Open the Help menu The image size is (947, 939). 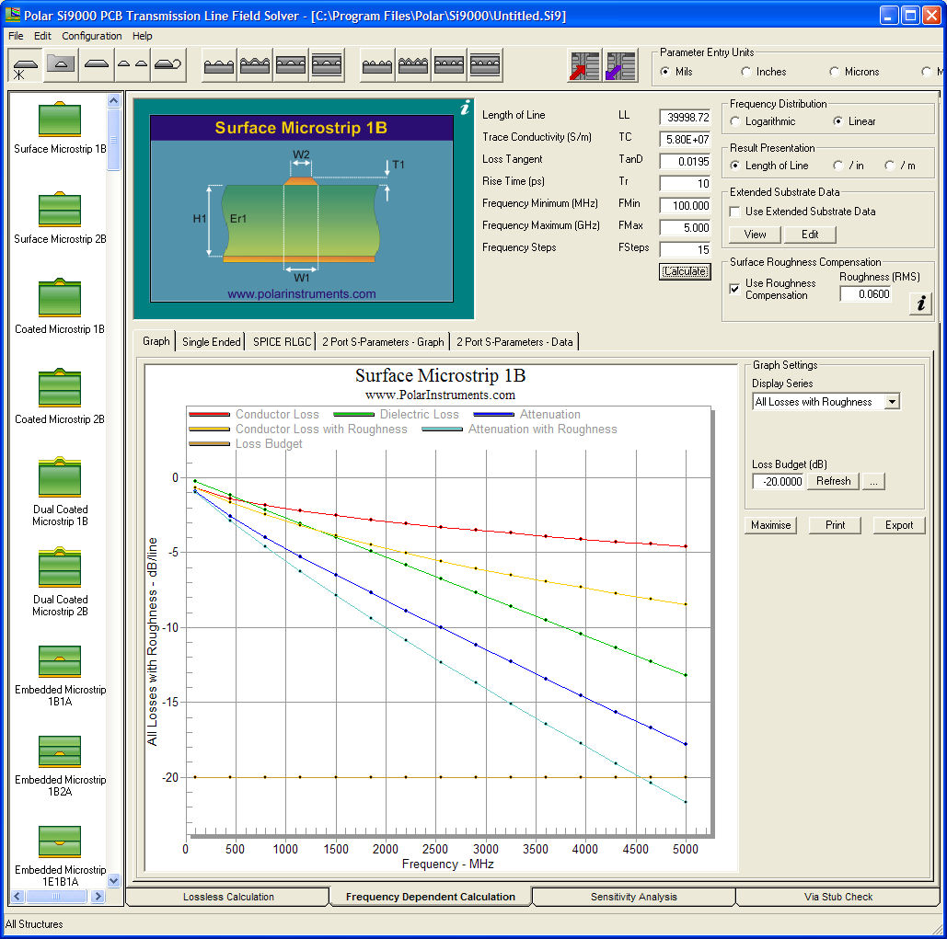[143, 36]
